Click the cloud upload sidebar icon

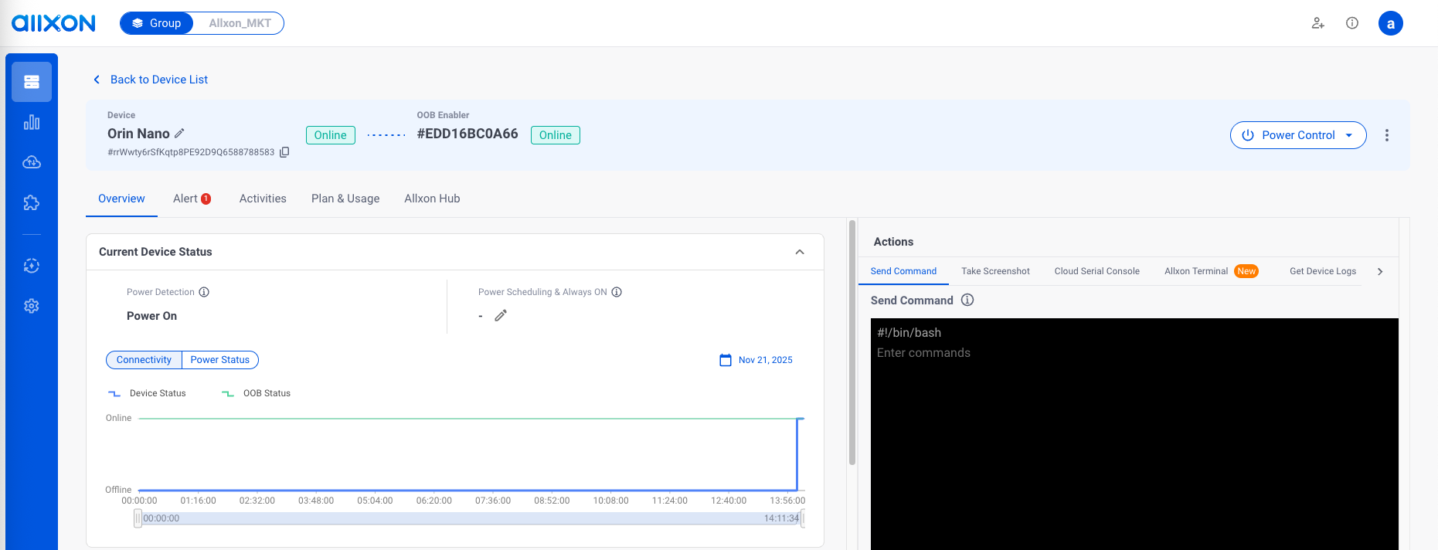(32, 162)
